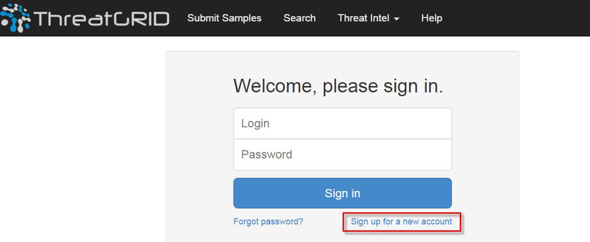Focus the Password input field
The image size is (590, 242).
coord(343,155)
